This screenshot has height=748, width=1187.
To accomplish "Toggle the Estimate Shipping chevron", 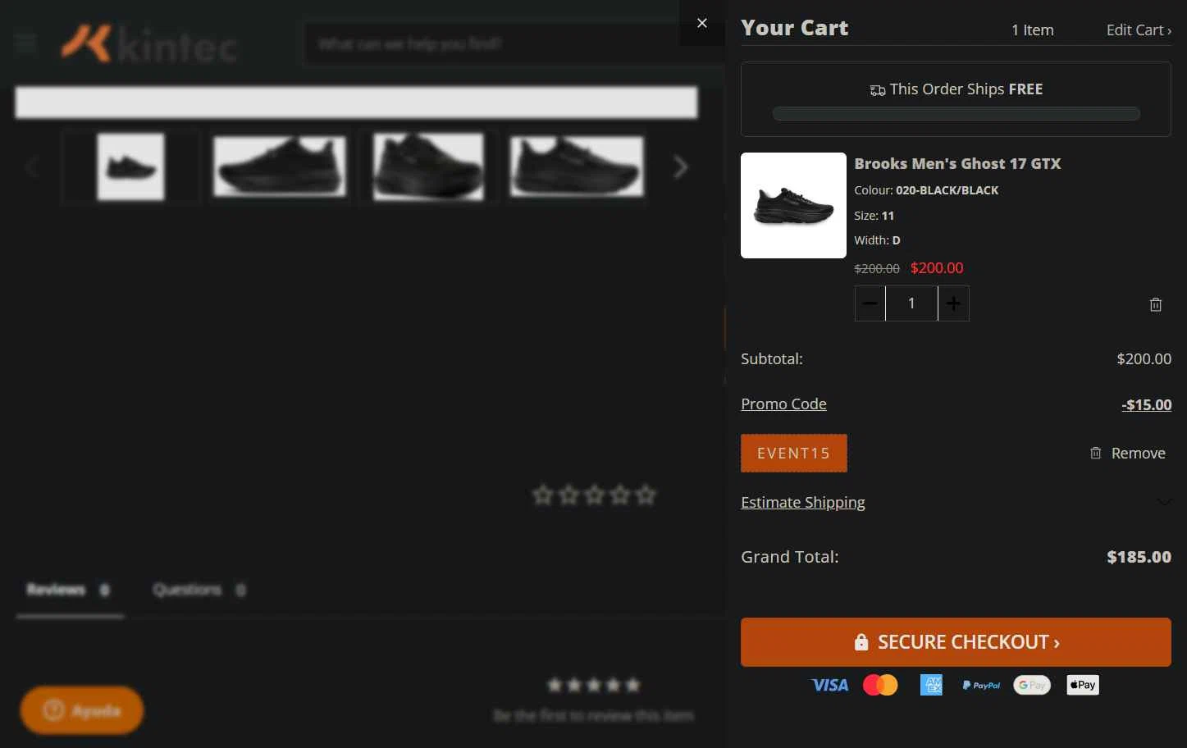I will [1164, 502].
